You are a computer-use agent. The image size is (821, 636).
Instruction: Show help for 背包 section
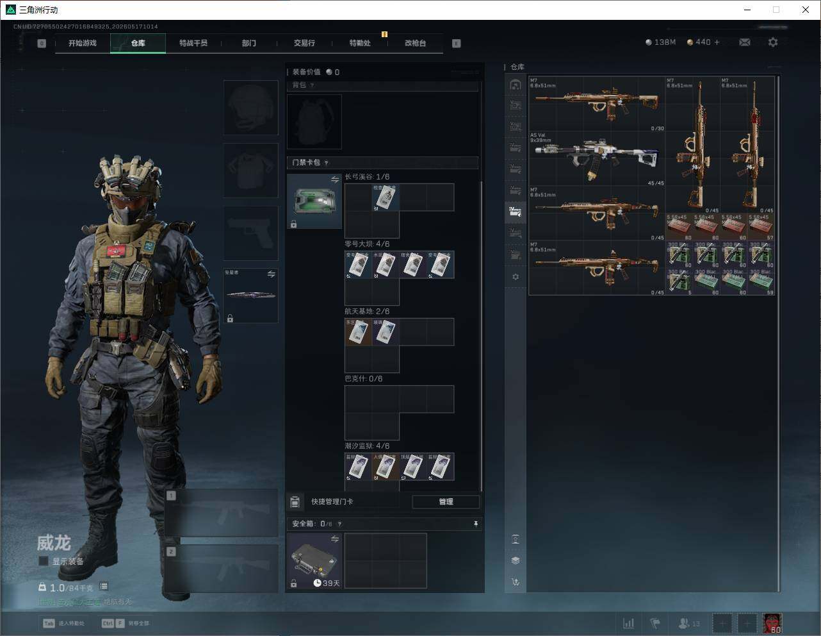coord(313,85)
